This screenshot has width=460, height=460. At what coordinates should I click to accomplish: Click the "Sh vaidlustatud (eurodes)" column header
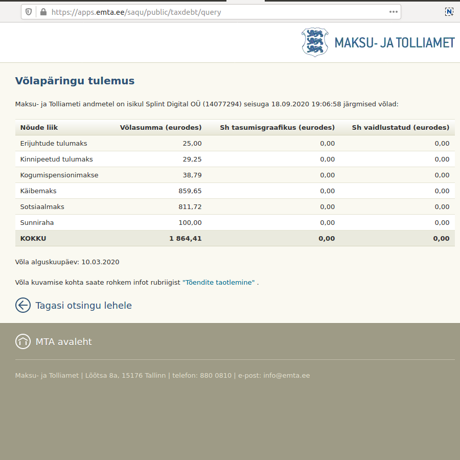400,128
